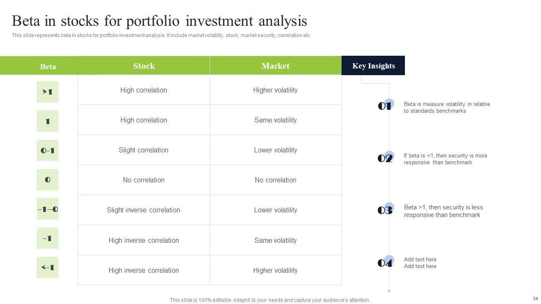The width and height of the screenshot is (541, 304).
Task: Select the Stock column header
Action: click(x=144, y=66)
